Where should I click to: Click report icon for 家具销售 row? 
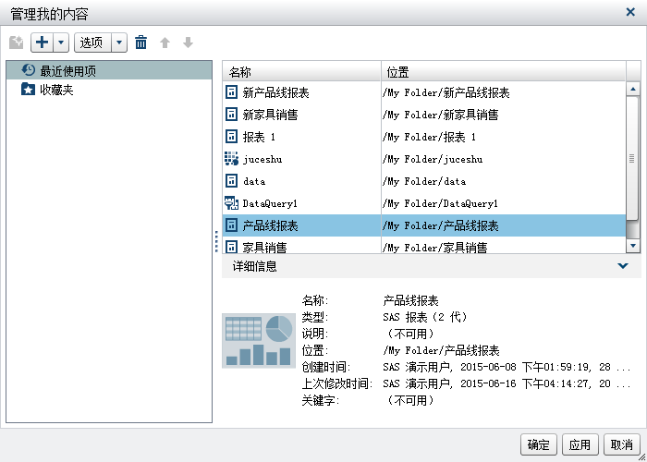pos(231,247)
